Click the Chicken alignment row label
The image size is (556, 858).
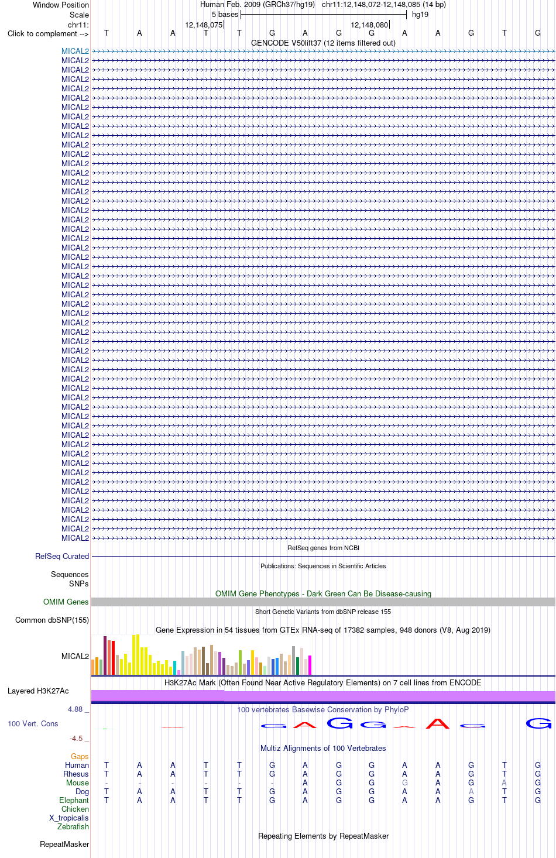coord(75,809)
